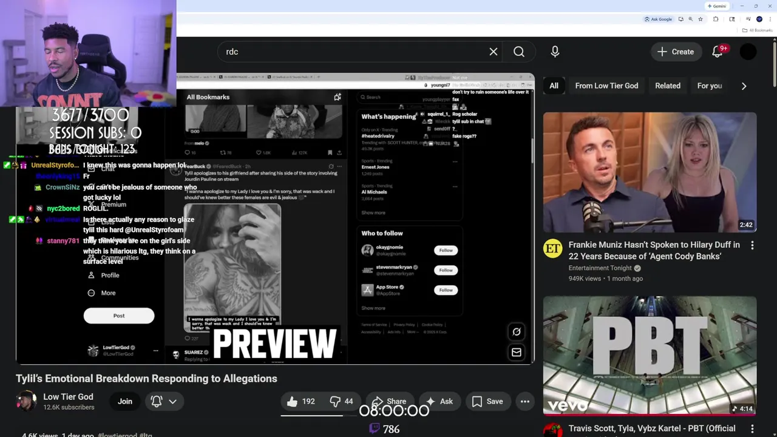Click the Gemini button in Chrome

(x=717, y=6)
